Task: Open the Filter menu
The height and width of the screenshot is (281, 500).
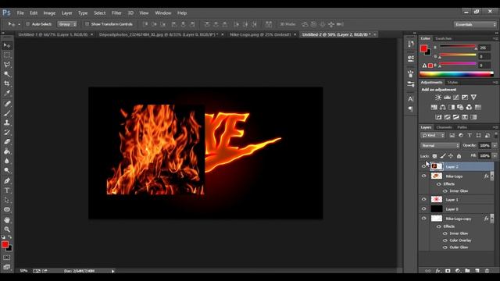Action: click(116, 13)
